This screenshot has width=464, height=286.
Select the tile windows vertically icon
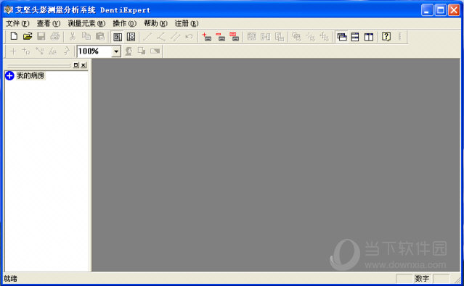tap(369, 37)
